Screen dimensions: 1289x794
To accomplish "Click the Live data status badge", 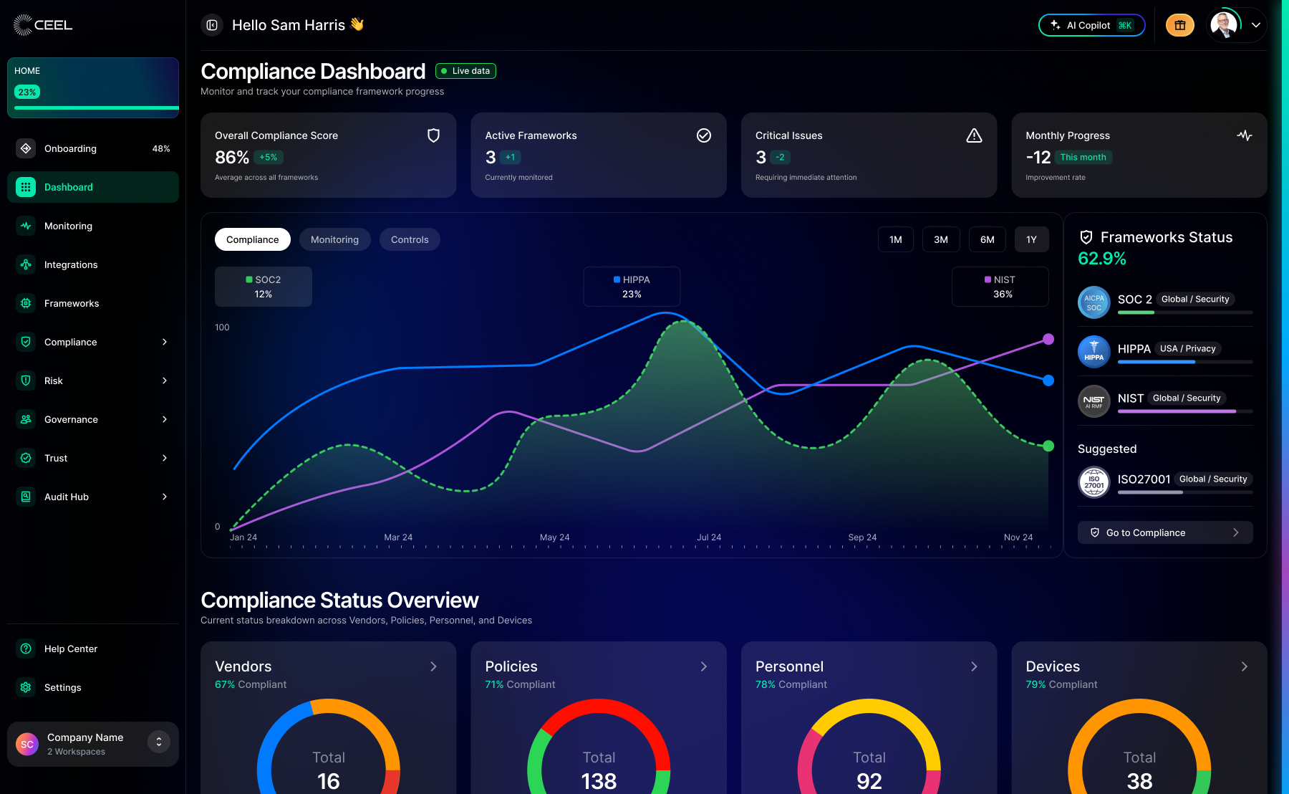I will 465,71.
